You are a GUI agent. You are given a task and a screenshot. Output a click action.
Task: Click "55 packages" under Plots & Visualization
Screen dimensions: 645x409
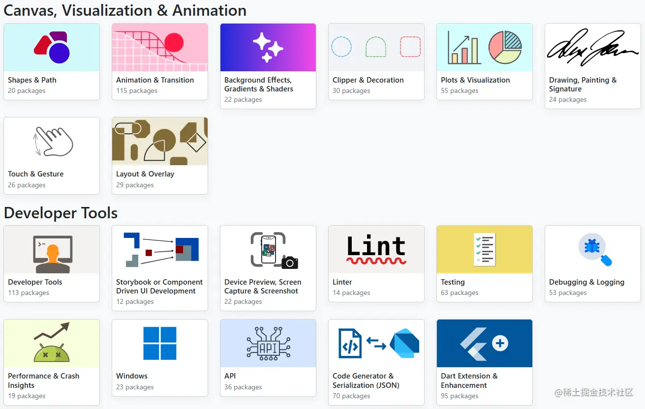460,91
